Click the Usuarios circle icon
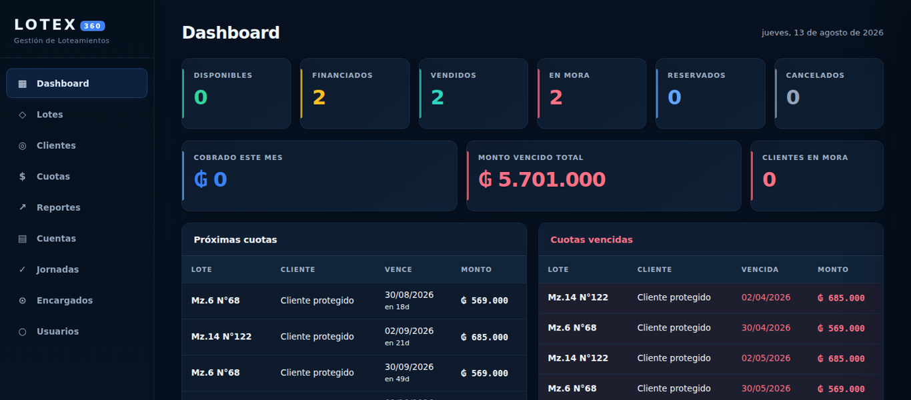Viewport: 911px width, 400px height. pos(23,331)
